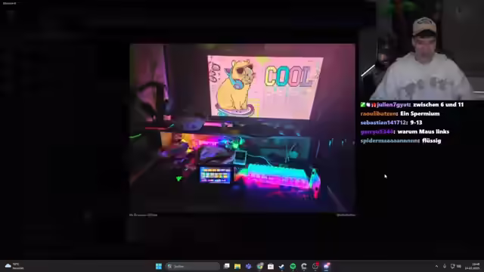This screenshot has width=484, height=272.
Task: Open File Explorer from the taskbar
Action: [237, 266]
